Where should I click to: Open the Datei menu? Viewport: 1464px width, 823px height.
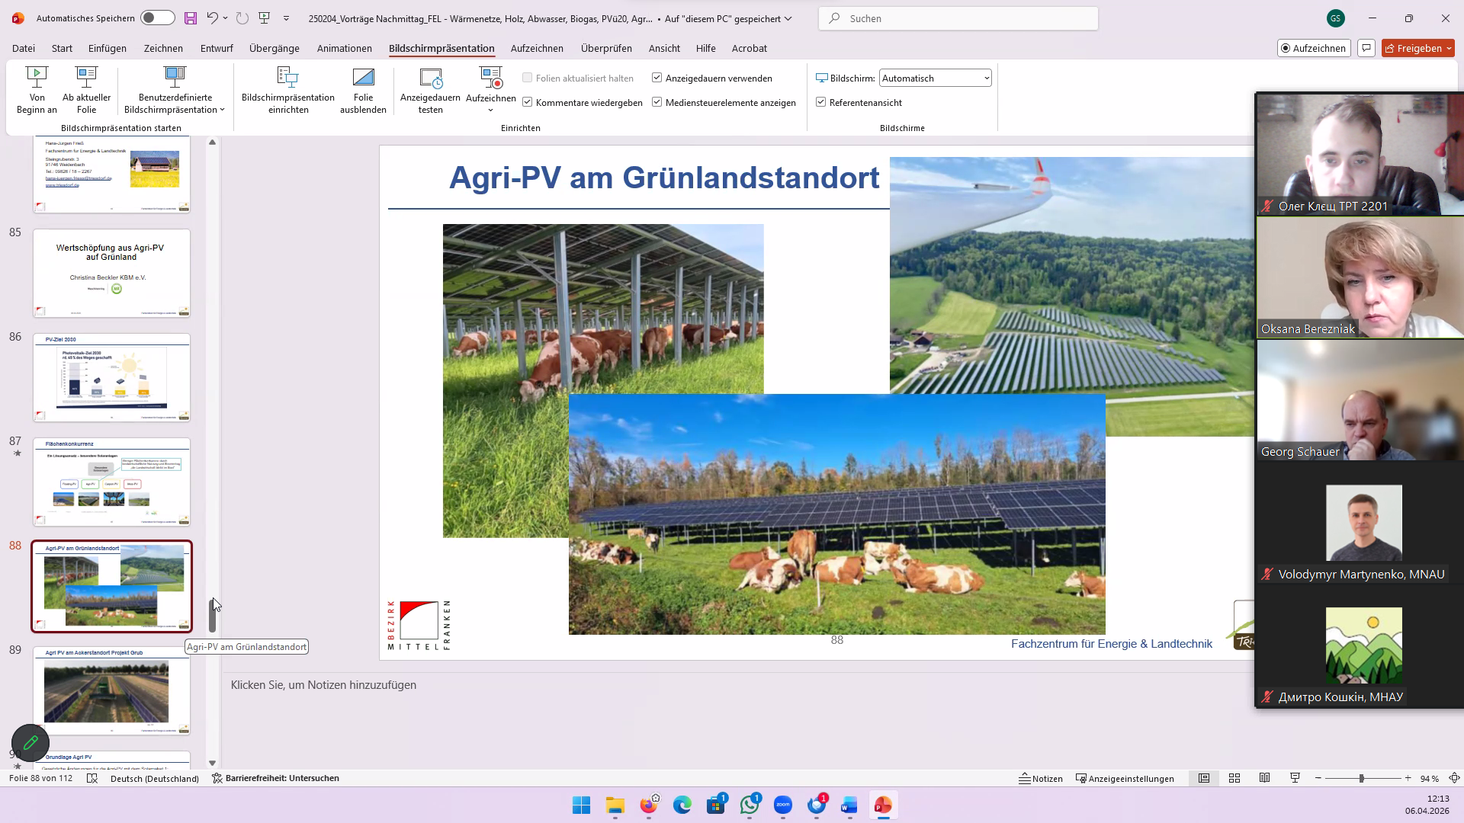pos(24,48)
